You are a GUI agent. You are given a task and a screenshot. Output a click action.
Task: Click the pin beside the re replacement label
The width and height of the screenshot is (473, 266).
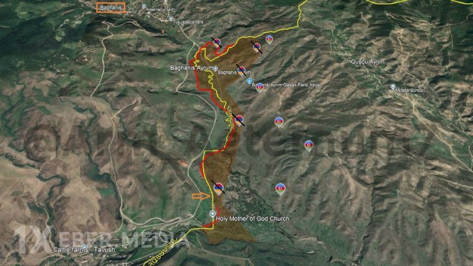click(x=171, y=19)
